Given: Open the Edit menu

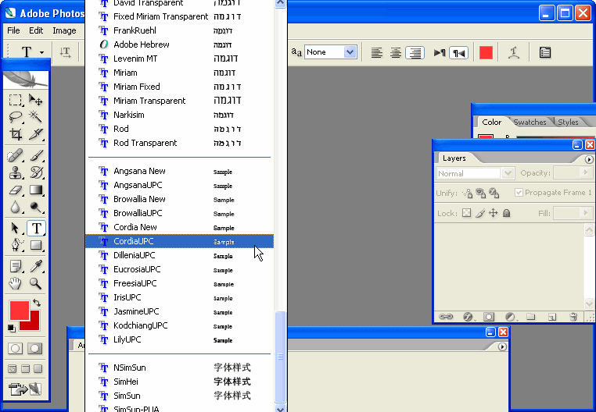Looking at the screenshot, I should (x=36, y=30).
